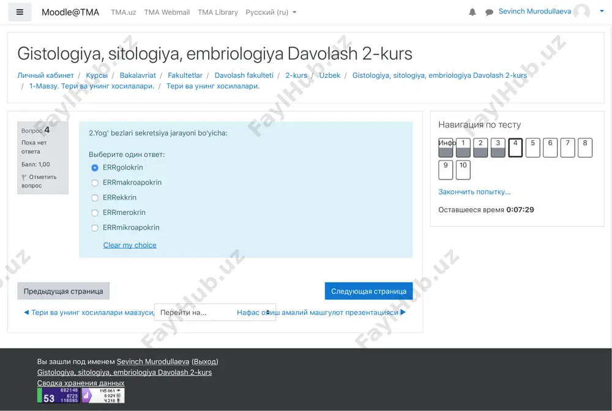Screen dimensions: 612x411
Task: Jump to question 1 in navigation
Action: tap(463, 148)
